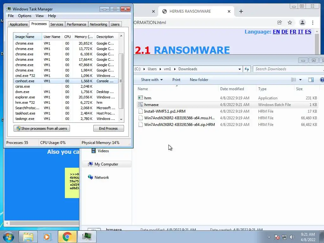Screen dimensions: 324x243
Task: Click the My Computer icon in sidebar
Action: tap(90, 164)
